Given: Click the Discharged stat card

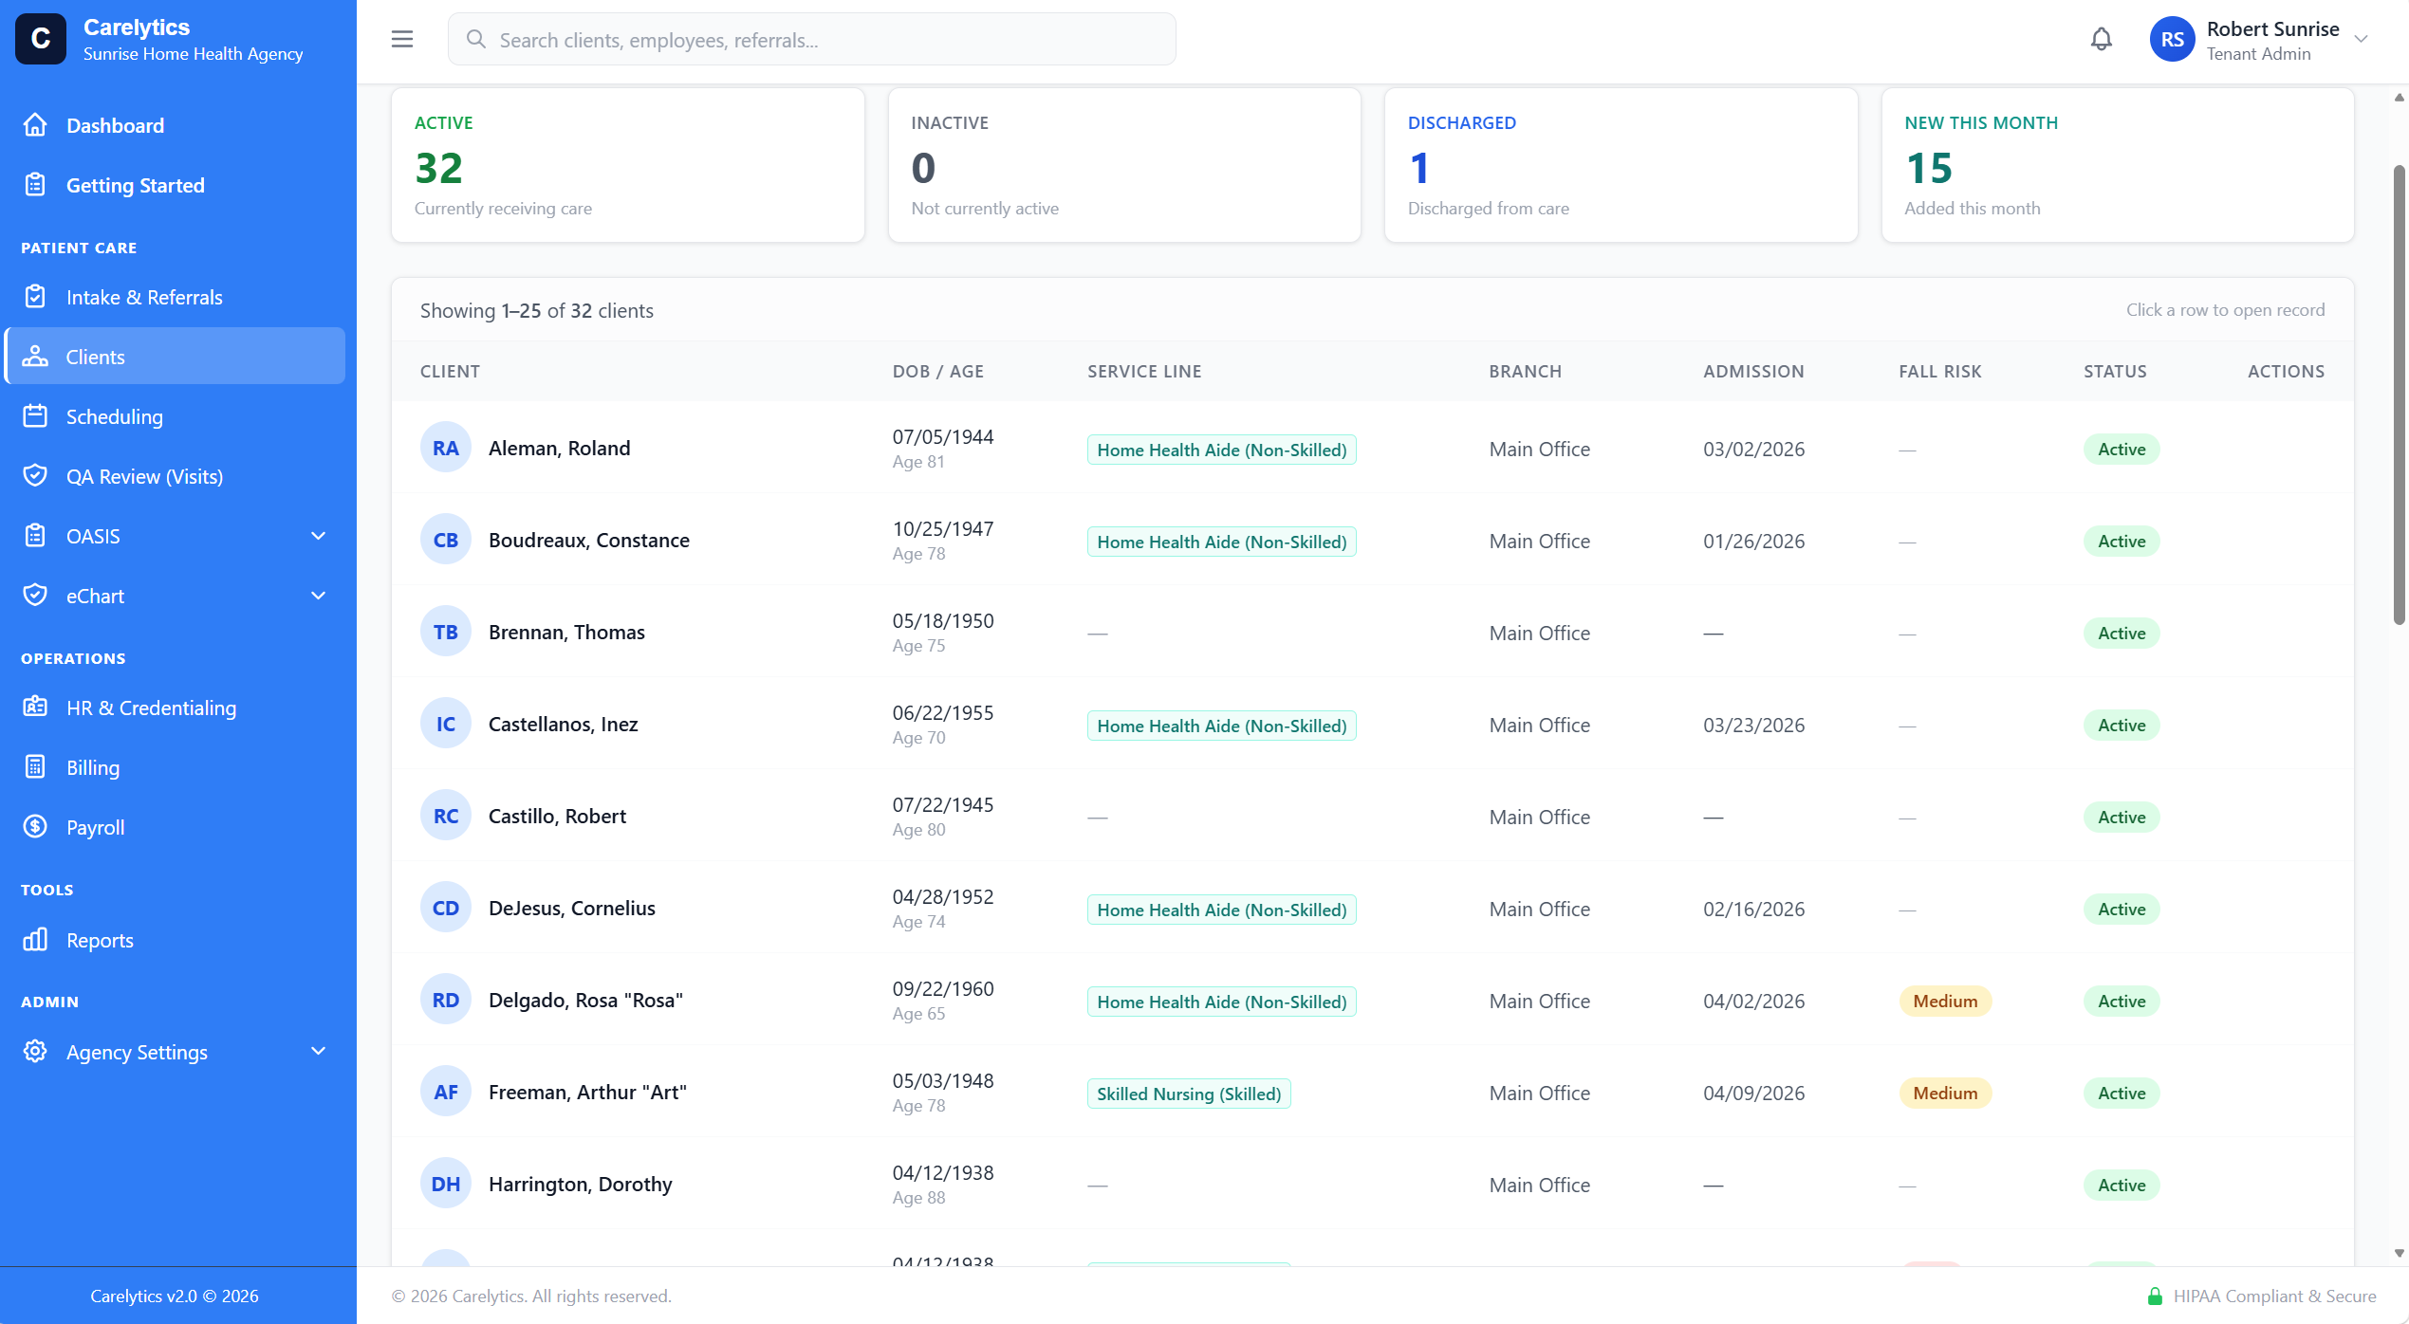Looking at the screenshot, I should 1621,165.
